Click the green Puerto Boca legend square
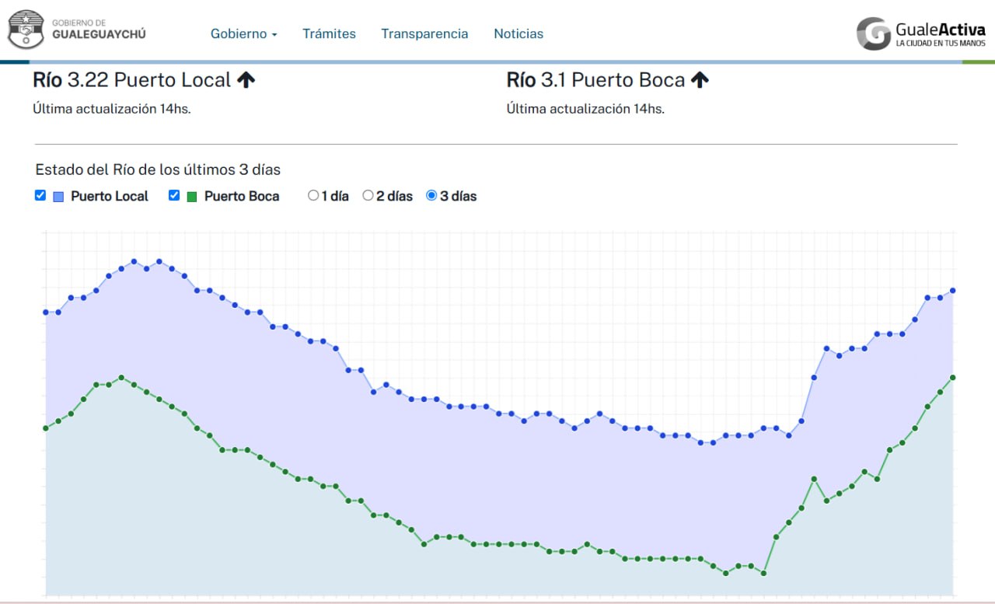 point(192,197)
